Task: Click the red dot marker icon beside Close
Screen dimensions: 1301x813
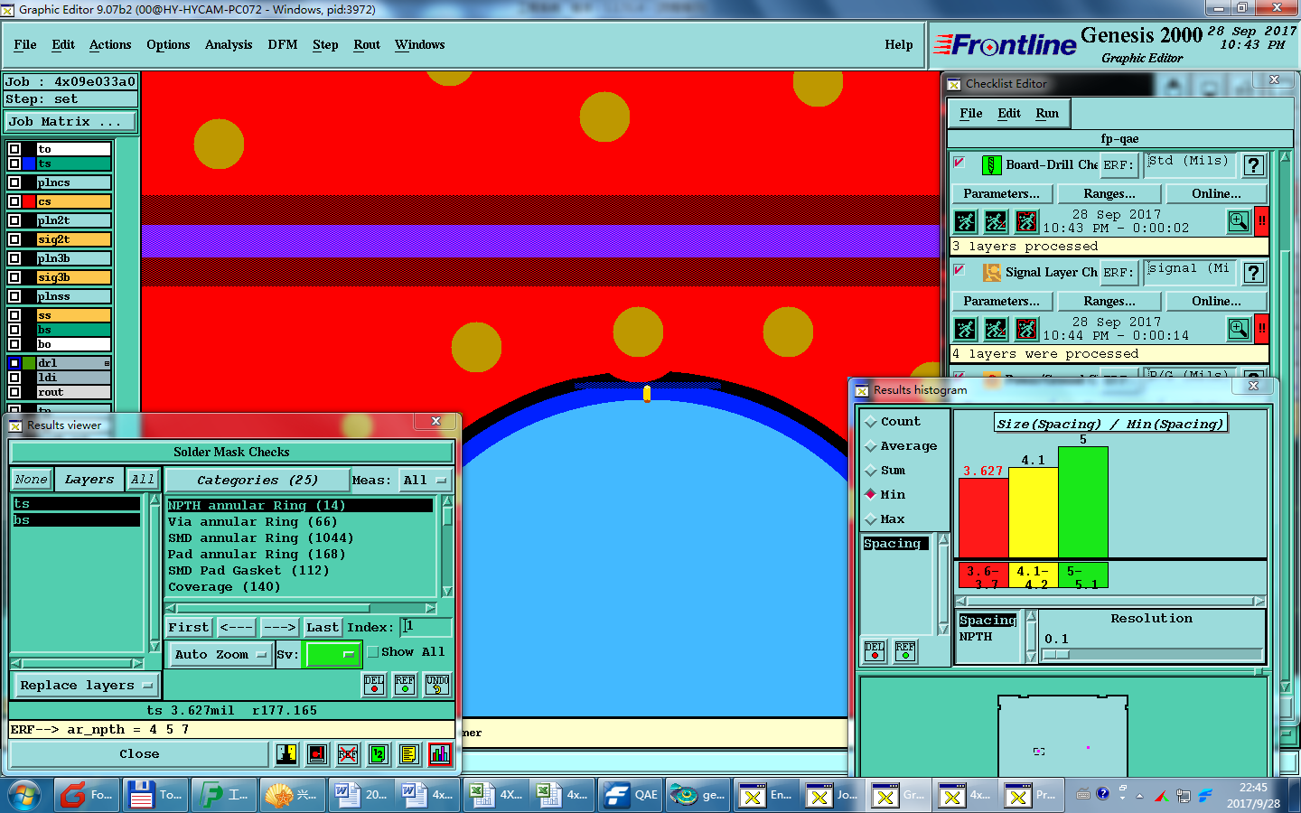Action: coord(317,754)
